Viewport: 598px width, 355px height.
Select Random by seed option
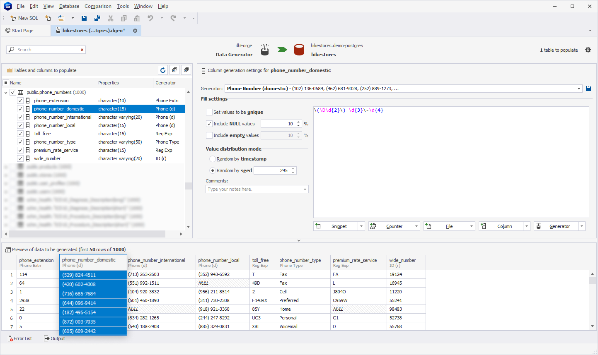[213, 170]
